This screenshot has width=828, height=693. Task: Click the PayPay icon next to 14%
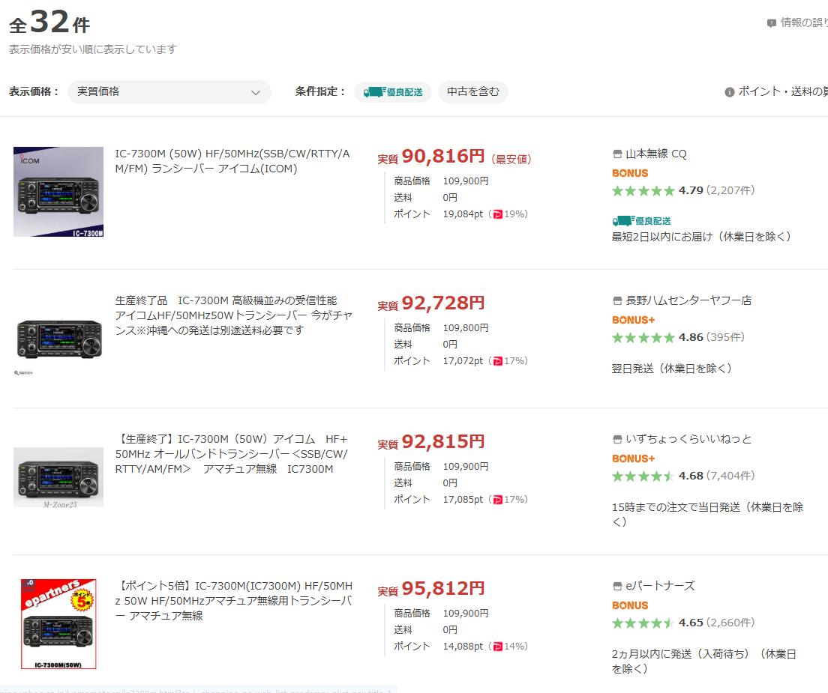tap(497, 647)
